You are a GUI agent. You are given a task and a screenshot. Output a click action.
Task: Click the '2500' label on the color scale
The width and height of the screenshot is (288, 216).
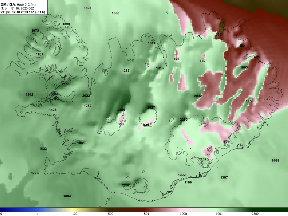click(x=255, y=214)
